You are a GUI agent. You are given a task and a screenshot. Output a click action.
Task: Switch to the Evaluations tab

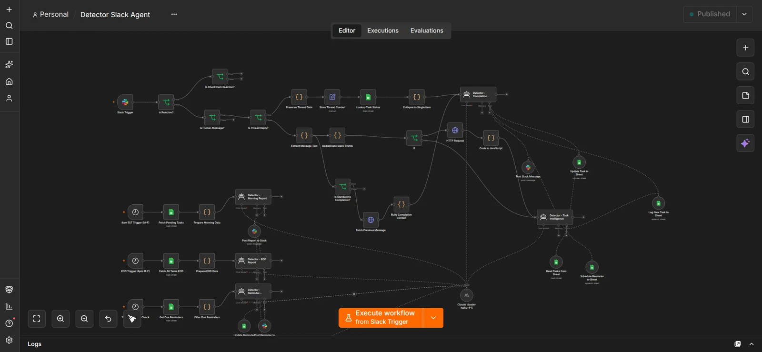[x=427, y=30]
